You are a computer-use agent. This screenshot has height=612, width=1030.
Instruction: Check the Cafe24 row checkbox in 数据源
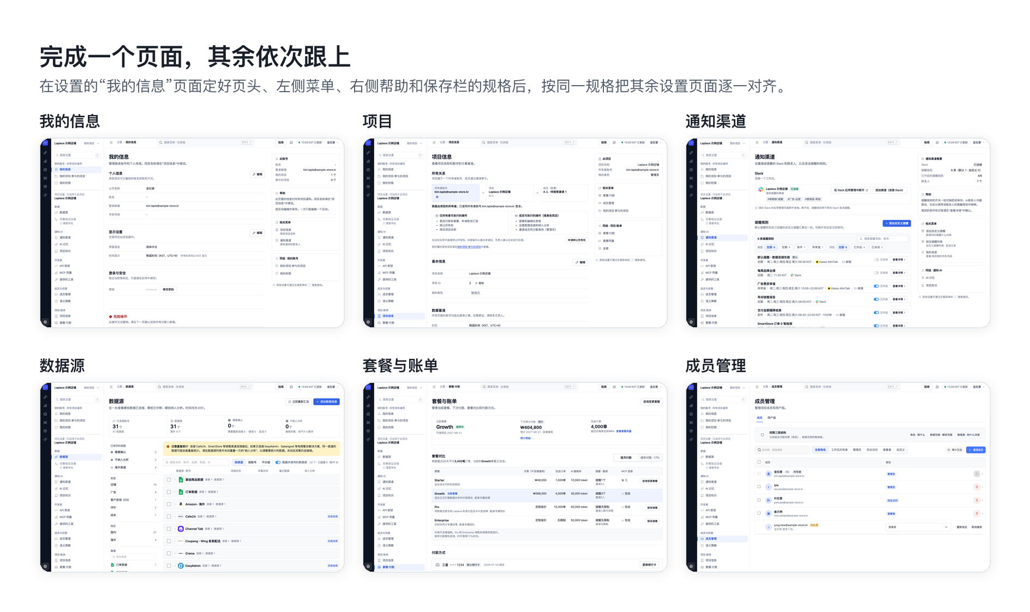pos(169,517)
